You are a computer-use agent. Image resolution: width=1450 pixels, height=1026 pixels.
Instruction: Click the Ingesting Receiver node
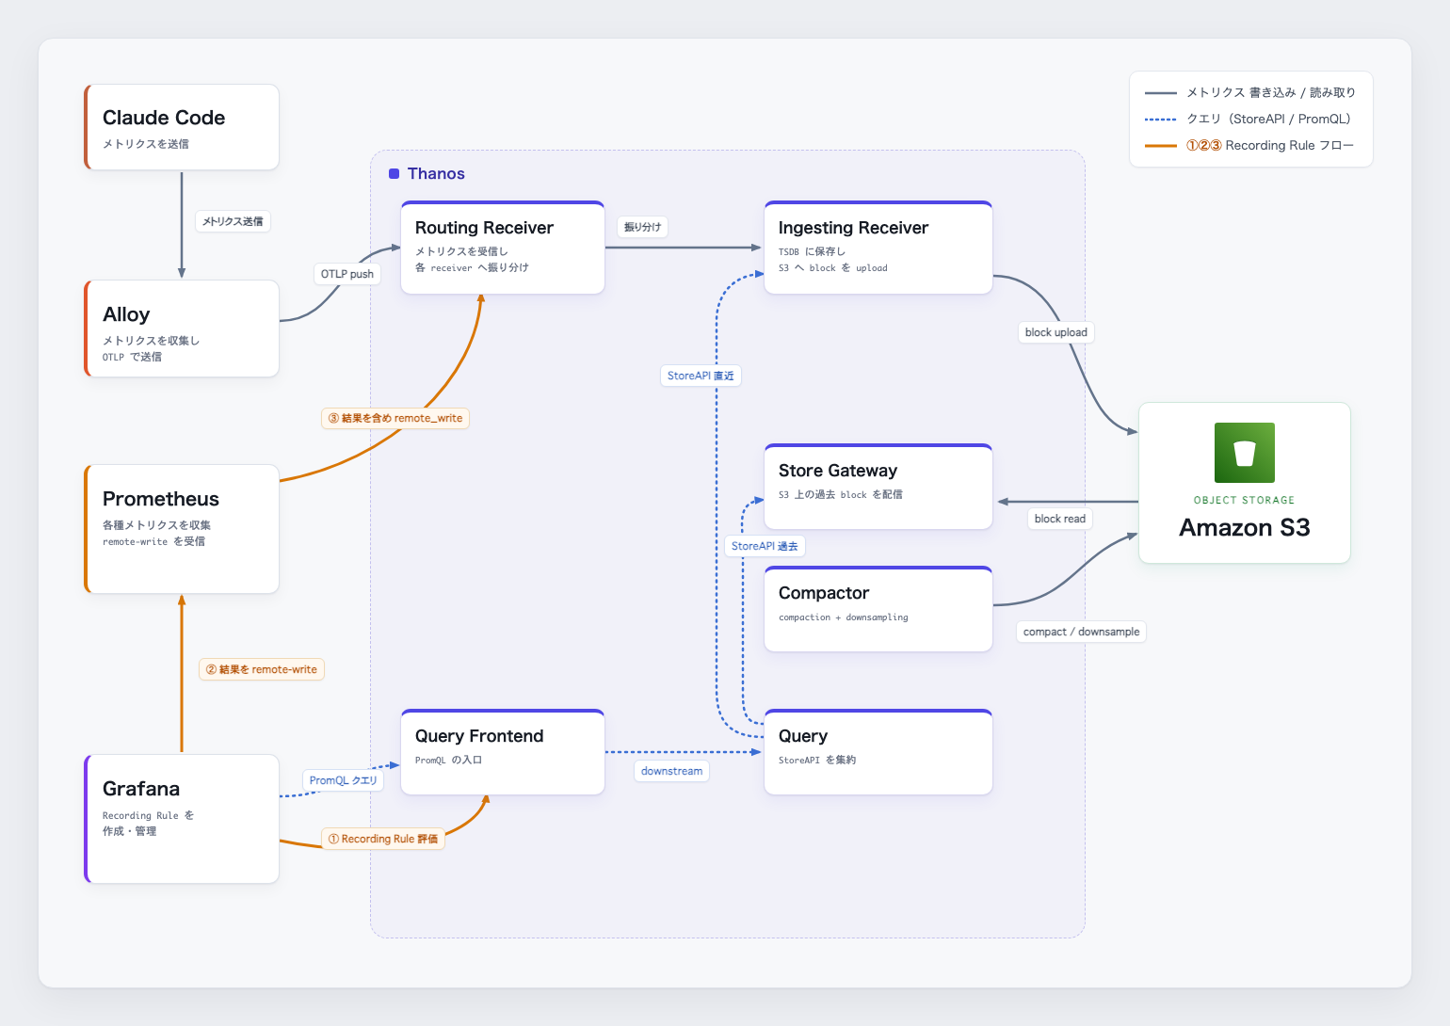click(878, 248)
